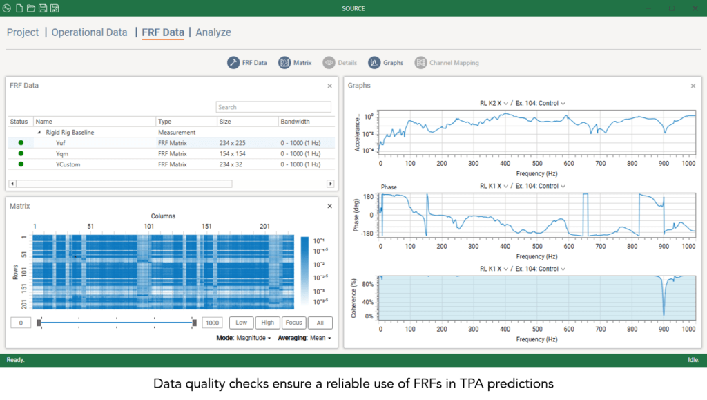Screen dimensions: 707x400
Task: Click the size cell "234 x 32"
Action: coord(231,164)
